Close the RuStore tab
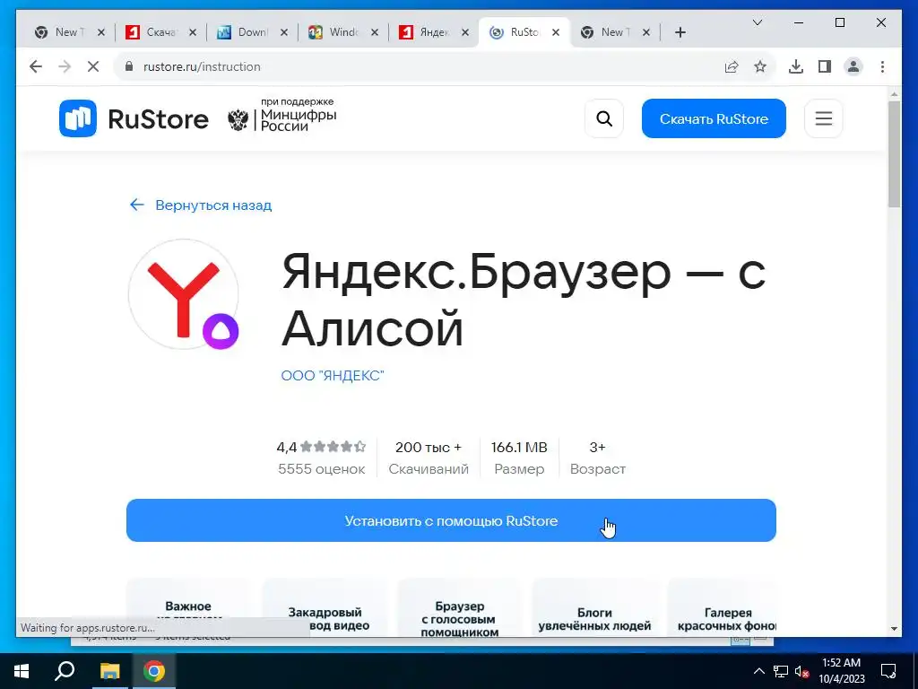This screenshot has height=689, width=918. coord(556,32)
